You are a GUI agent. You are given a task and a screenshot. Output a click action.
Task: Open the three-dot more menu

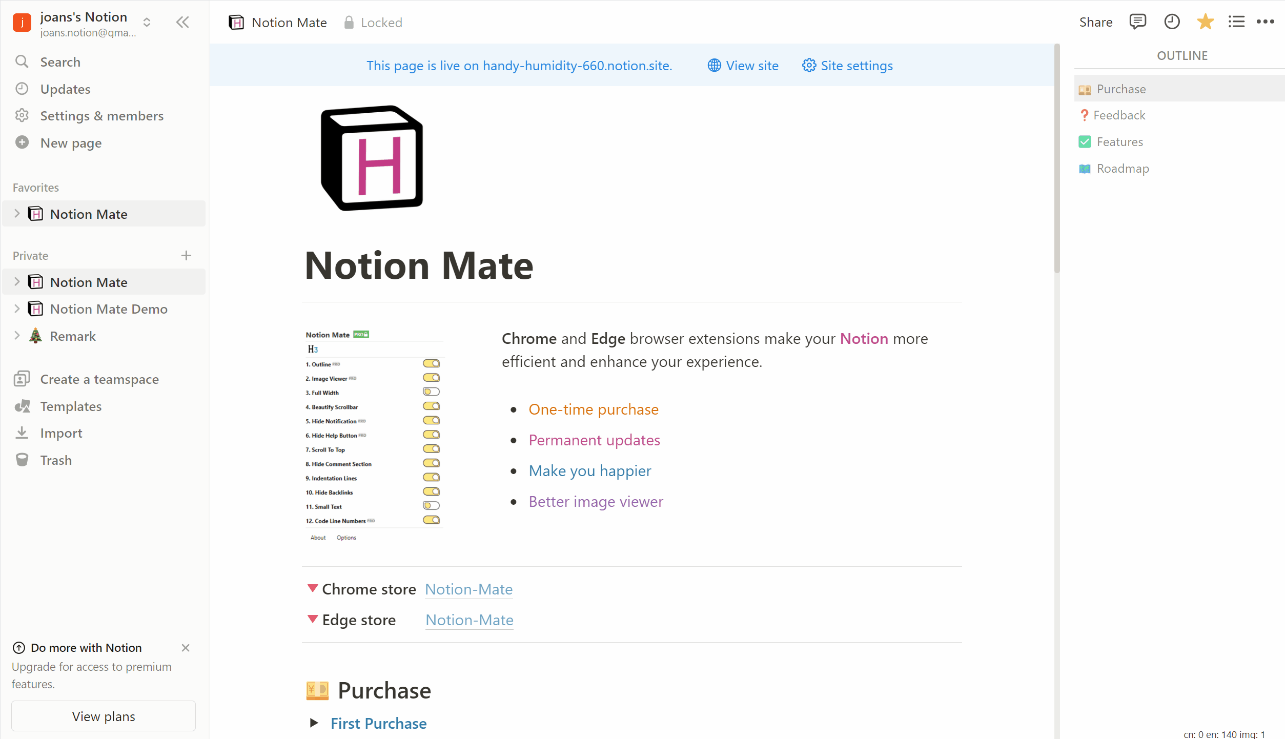coord(1265,22)
